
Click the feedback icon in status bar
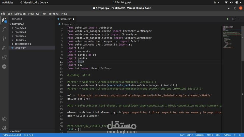[x=235, y=135]
